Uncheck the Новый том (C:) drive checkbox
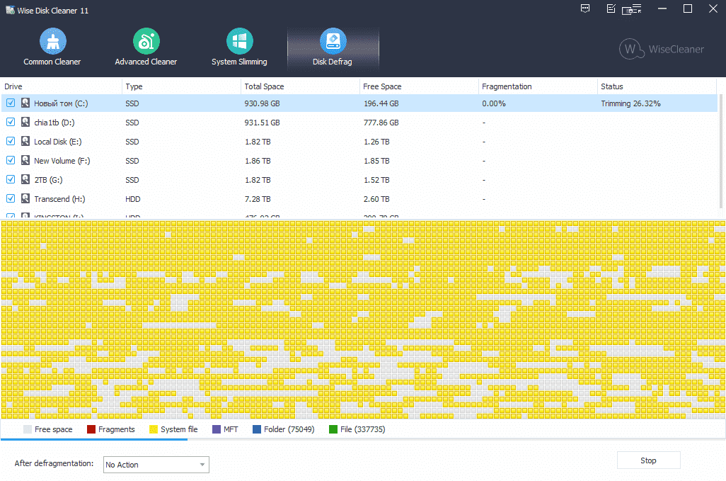 coord(11,103)
